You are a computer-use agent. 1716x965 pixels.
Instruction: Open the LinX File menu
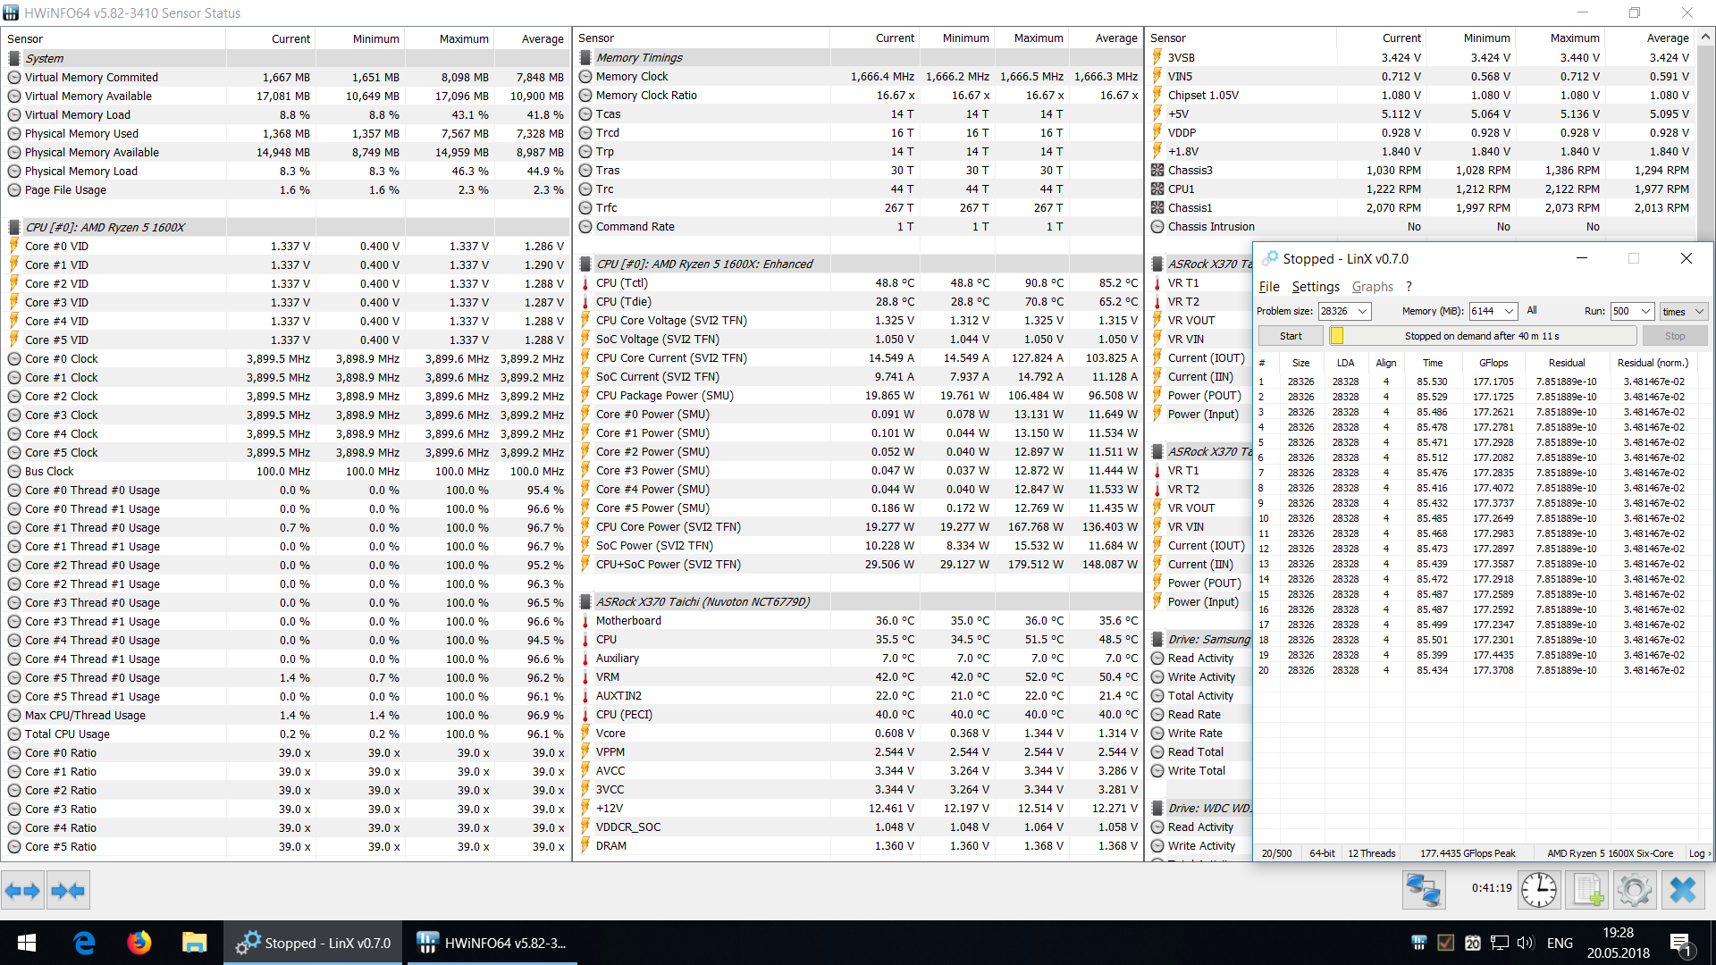pos(1268,287)
